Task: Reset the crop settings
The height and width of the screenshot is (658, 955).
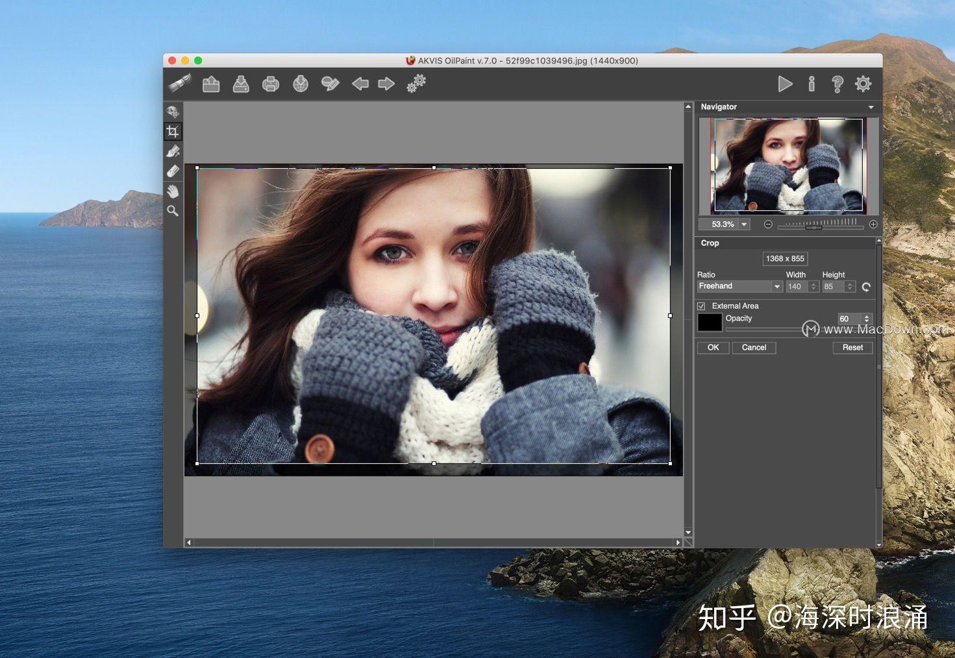Action: click(852, 347)
